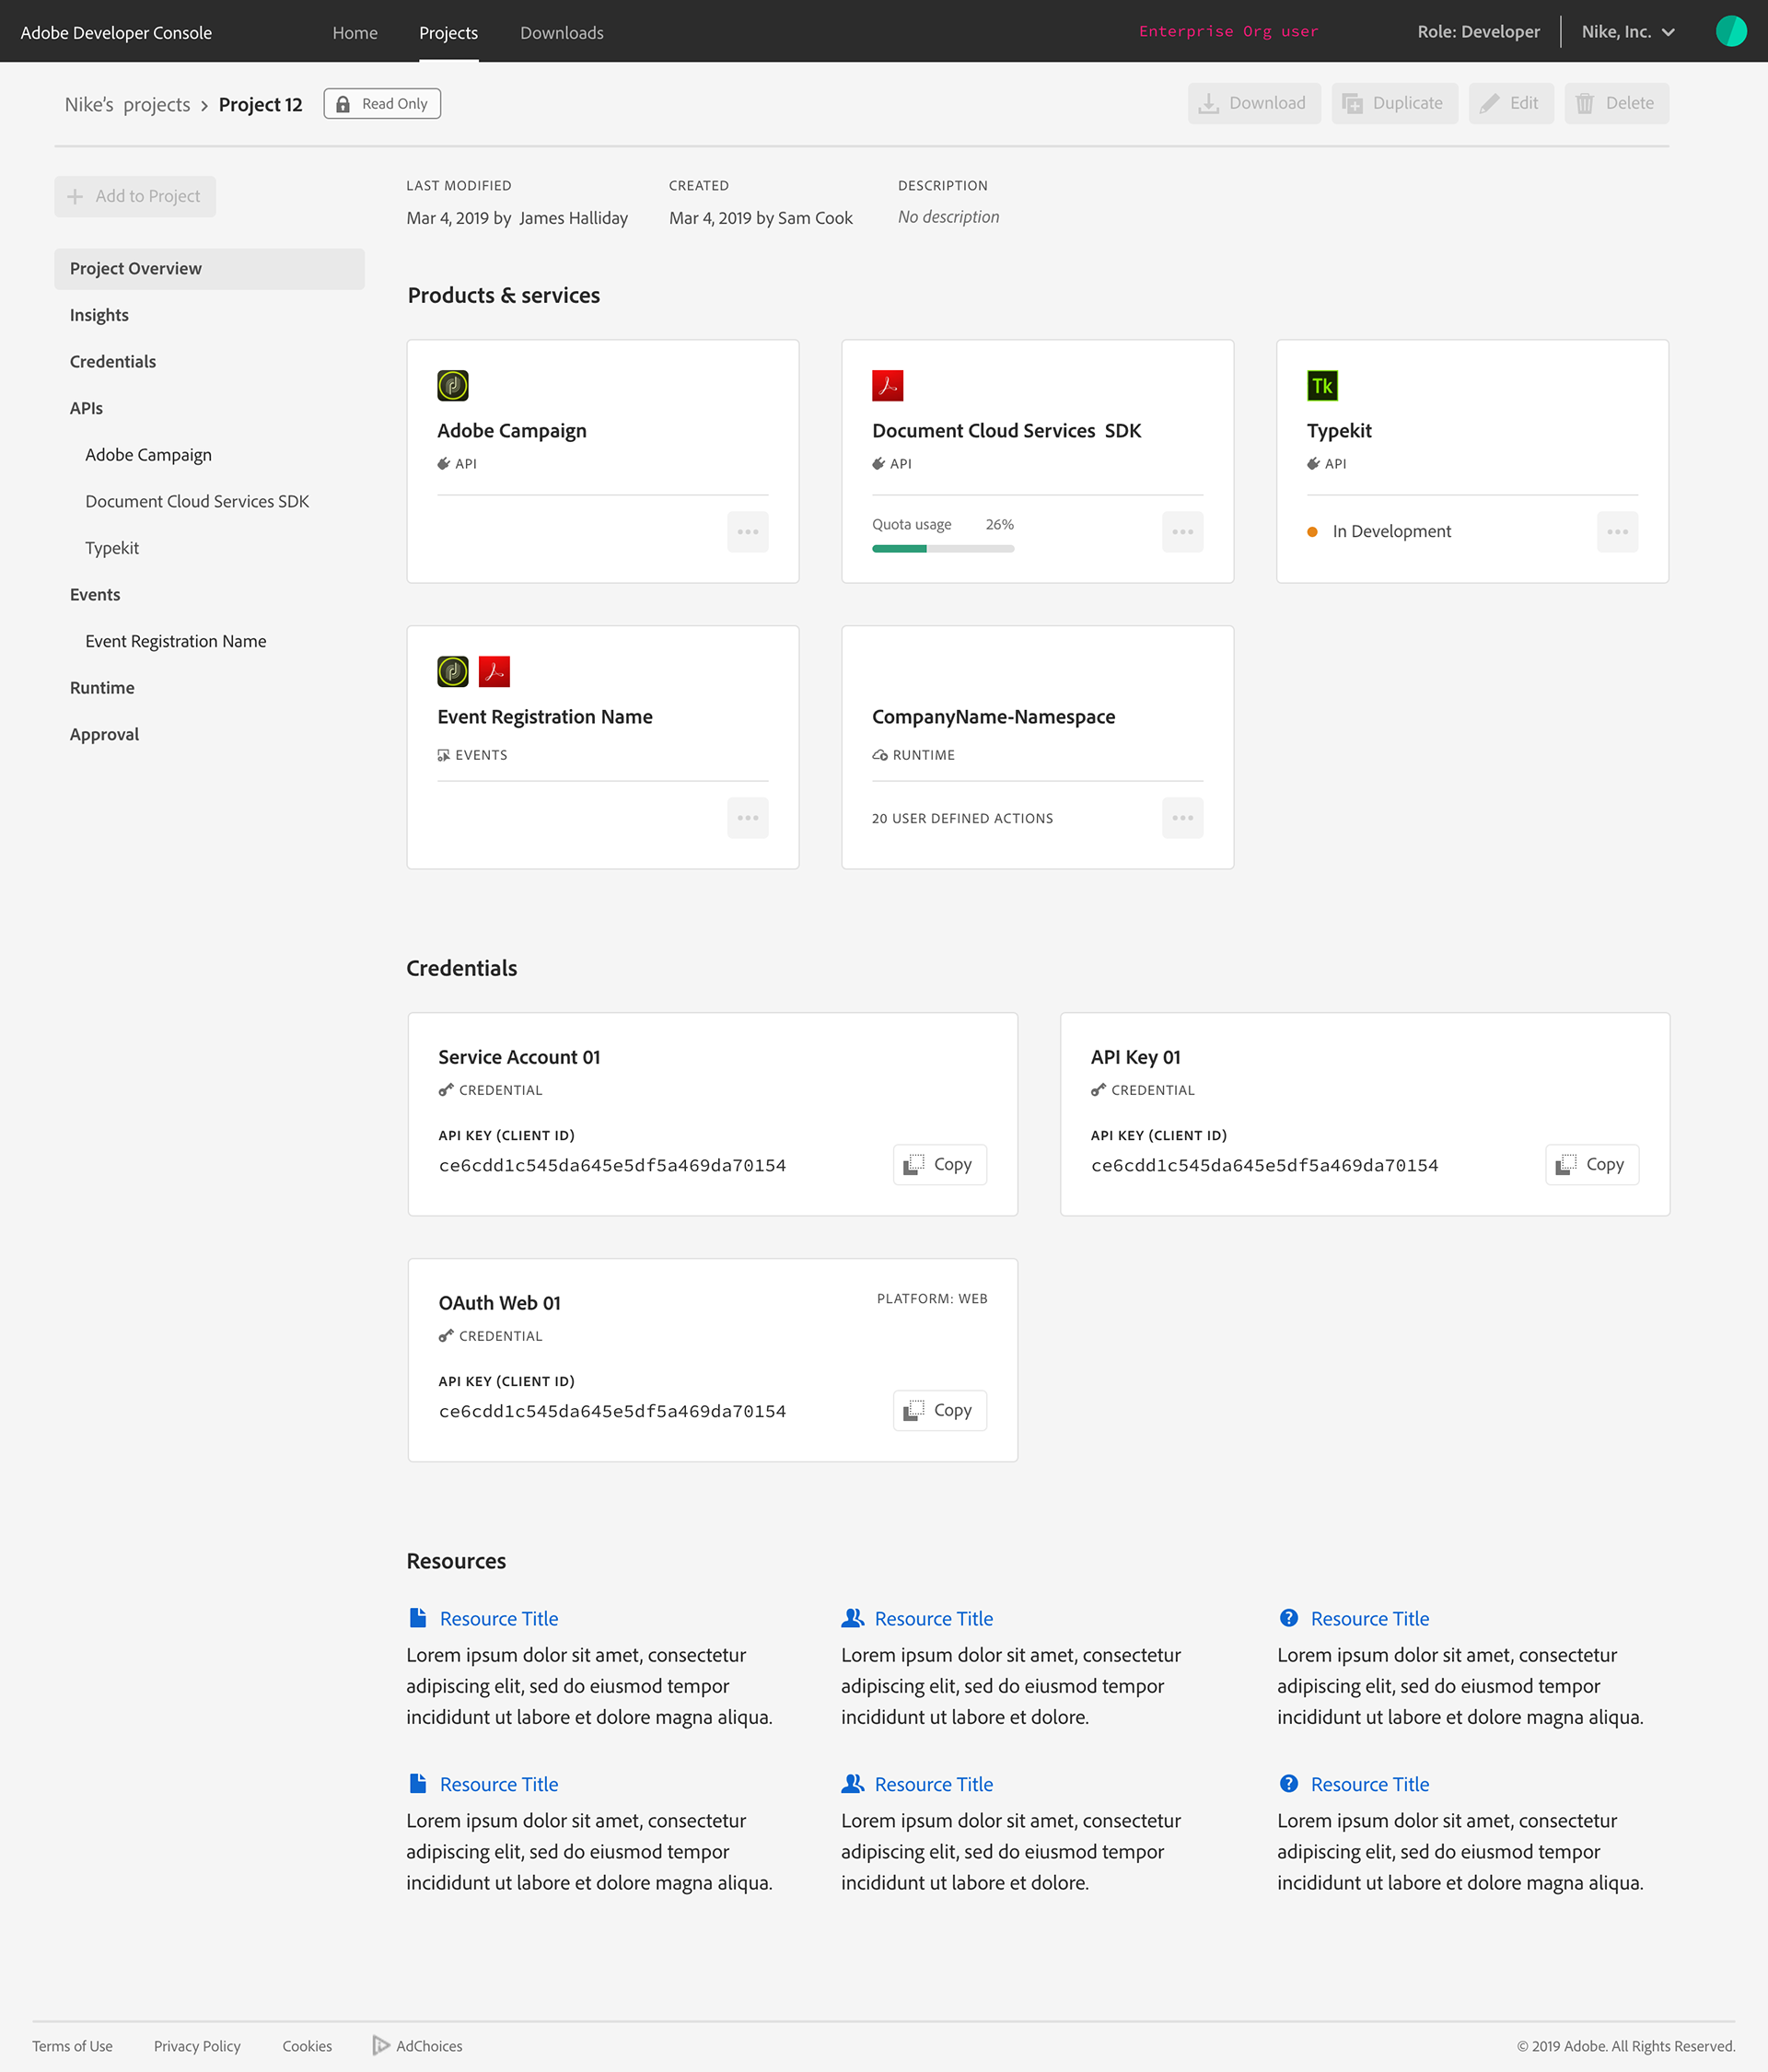
Task: Click the Acrobat icon on Event Registration card
Action: pos(494,671)
